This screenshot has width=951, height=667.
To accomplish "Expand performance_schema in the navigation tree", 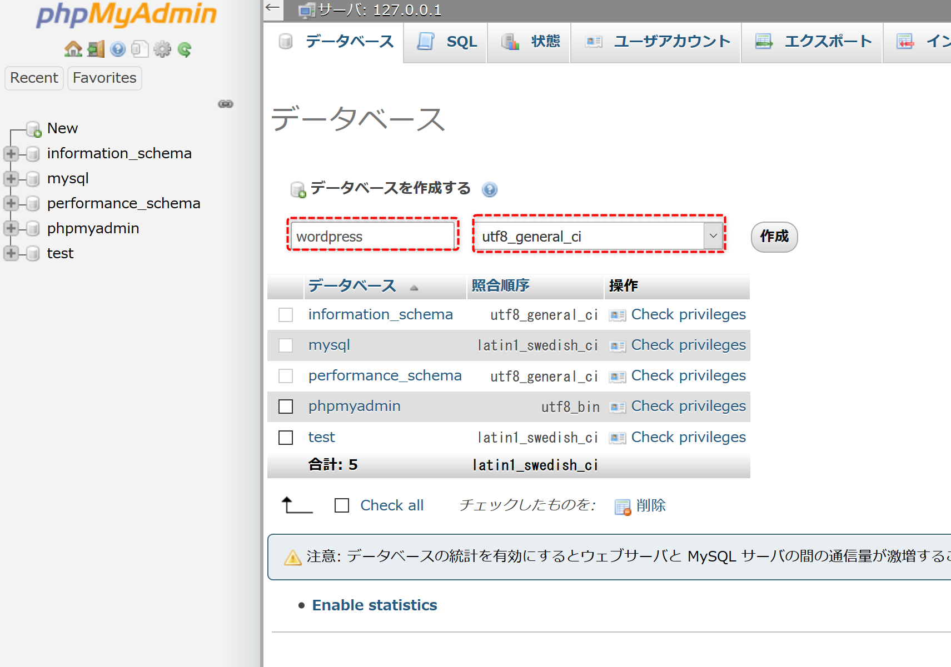I will tap(11, 203).
